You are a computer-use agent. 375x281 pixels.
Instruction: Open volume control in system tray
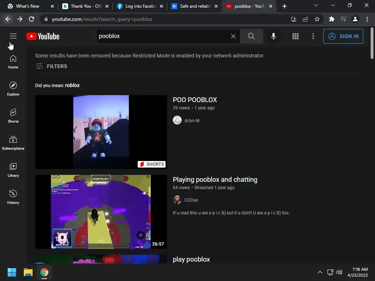pyautogui.click(x=339, y=272)
